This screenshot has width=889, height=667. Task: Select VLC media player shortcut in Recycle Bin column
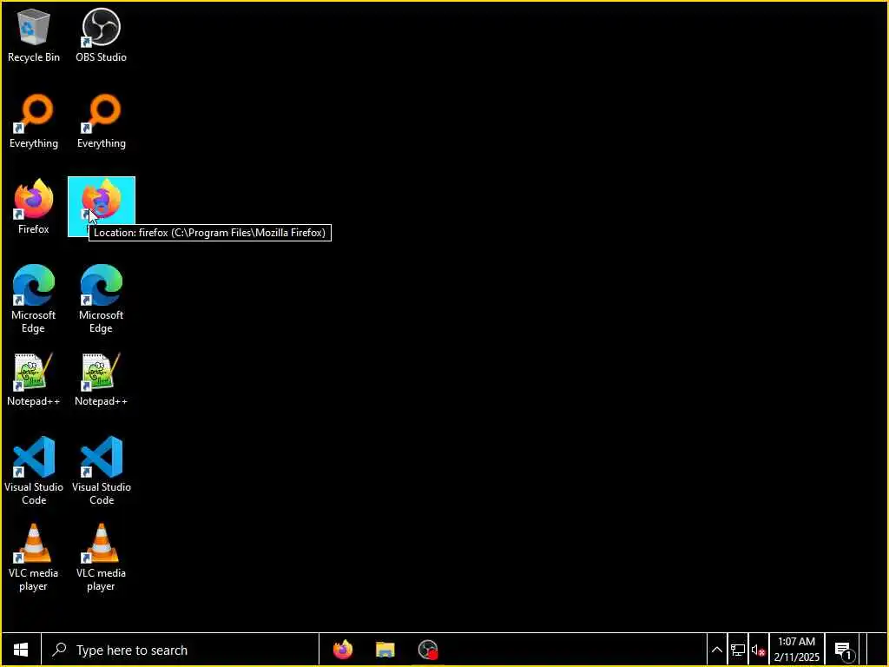(x=34, y=558)
